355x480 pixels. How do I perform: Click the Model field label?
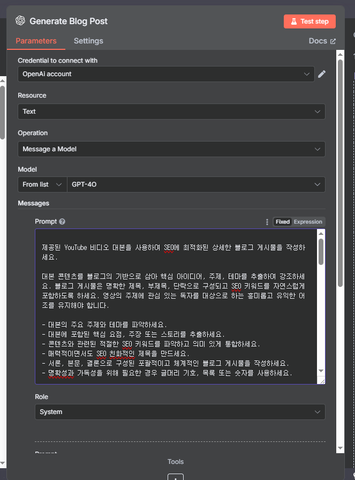[x=27, y=169]
